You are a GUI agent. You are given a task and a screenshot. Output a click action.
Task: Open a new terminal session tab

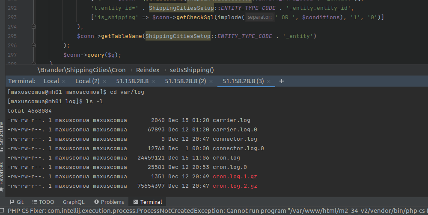(x=282, y=81)
